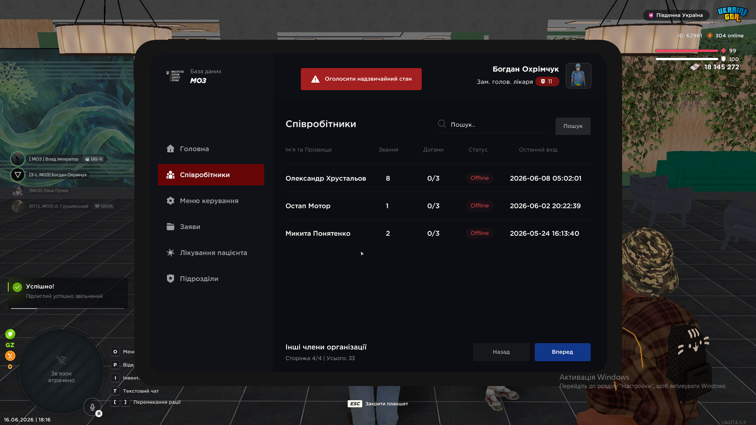756x425 pixels.
Task: Click the search magnifier icon
Action: point(442,125)
